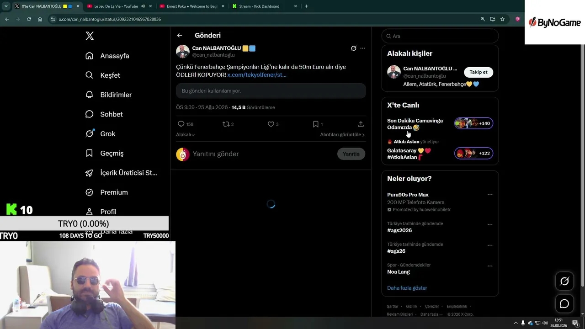Click the taskbar microphone icon
585x329 pixels.
pyautogui.click(x=523, y=323)
